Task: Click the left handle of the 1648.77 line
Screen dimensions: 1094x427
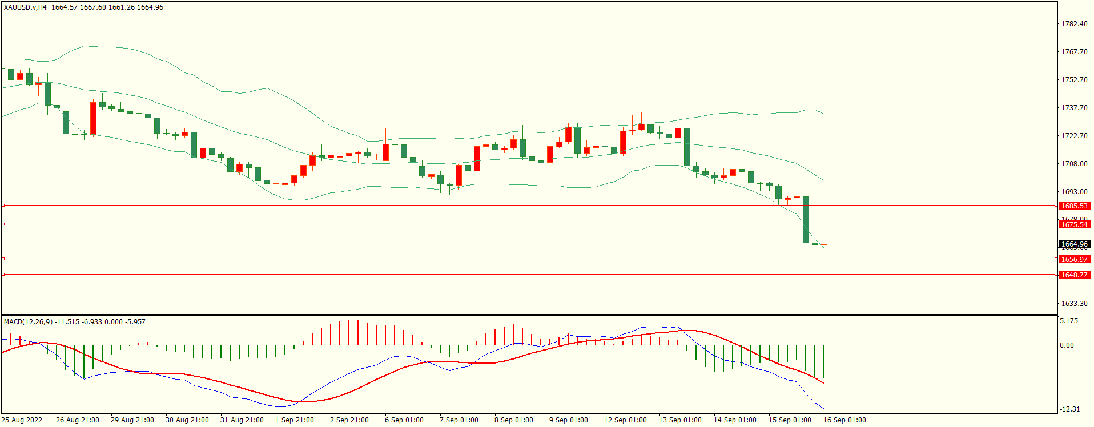Action: pyautogui.click(x=3, y=275)
